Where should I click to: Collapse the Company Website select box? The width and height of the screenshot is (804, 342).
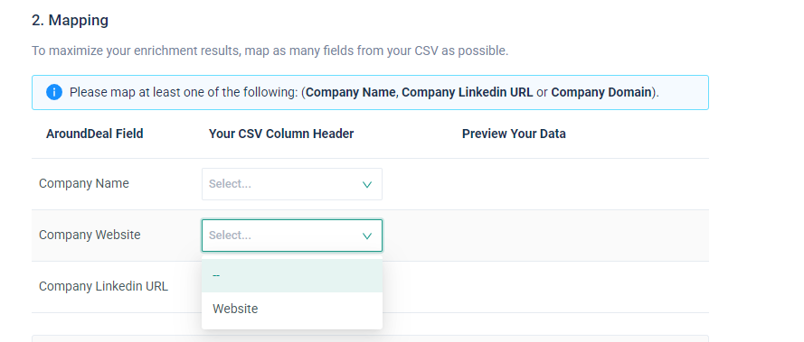click(x=292, y=236)
